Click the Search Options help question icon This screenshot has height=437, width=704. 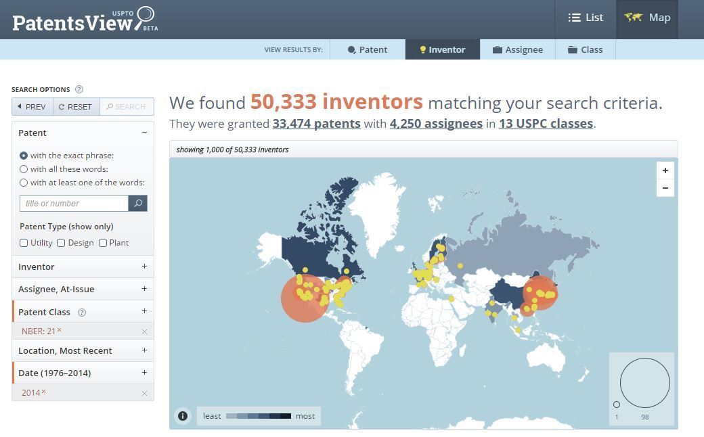pyautogui.click(x=79, y=89)
